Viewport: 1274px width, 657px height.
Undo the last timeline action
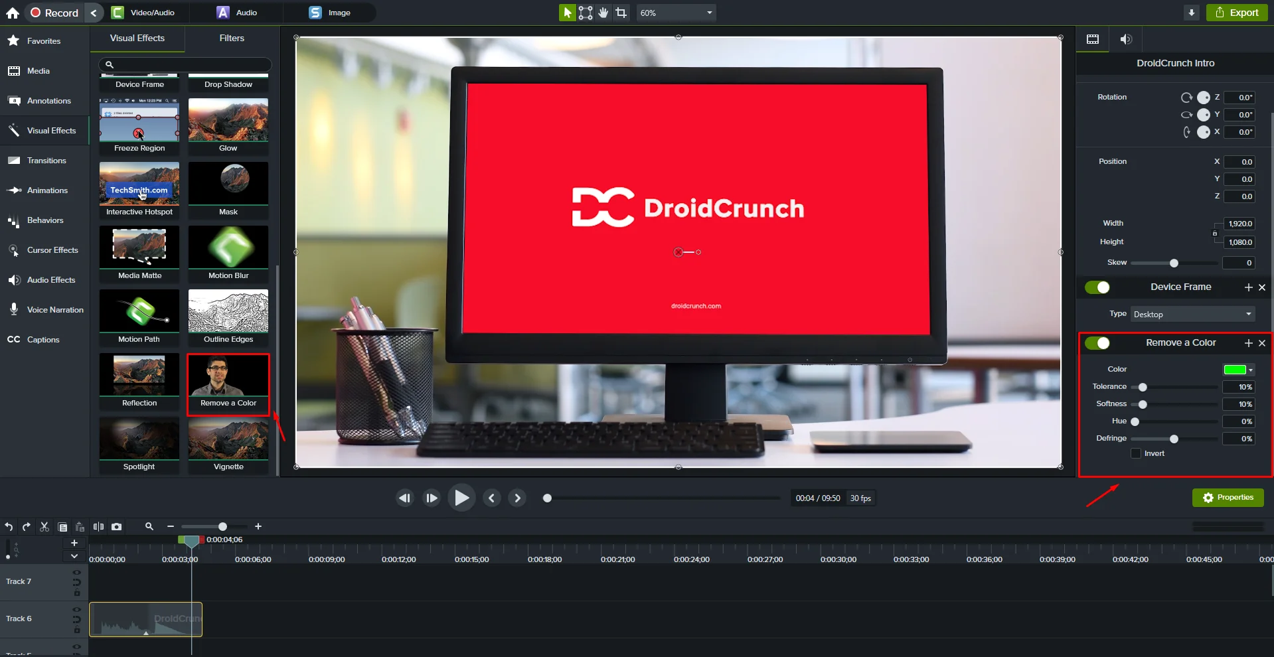click(9, 527)
